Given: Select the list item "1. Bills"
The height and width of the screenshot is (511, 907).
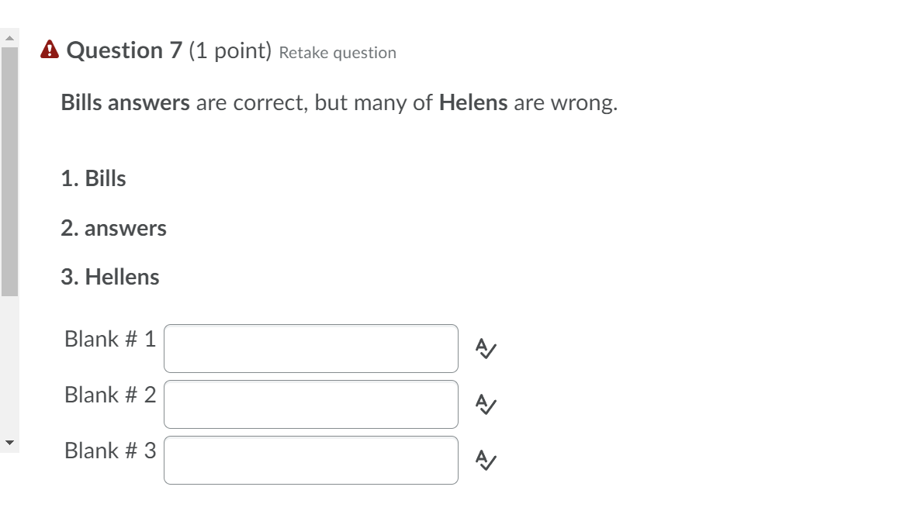Looking at the screenshot, I should point(94,179).
